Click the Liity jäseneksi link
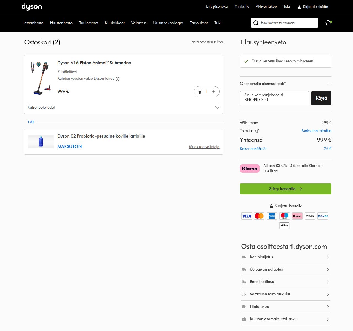Viewport: 353px width, 331px height. coord(217,6)
